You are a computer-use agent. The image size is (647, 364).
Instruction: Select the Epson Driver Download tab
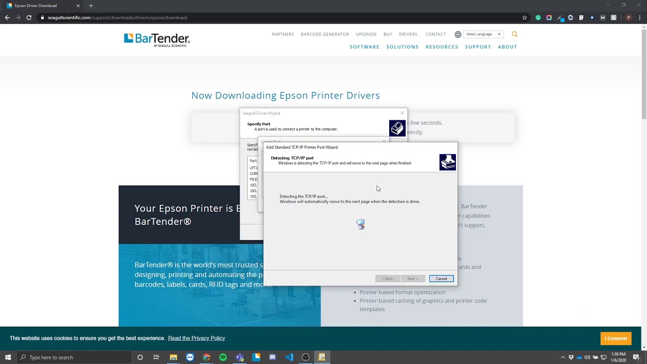click(x=43, y=6)
